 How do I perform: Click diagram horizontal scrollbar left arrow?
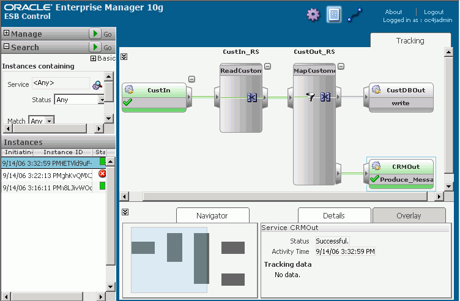124,196
